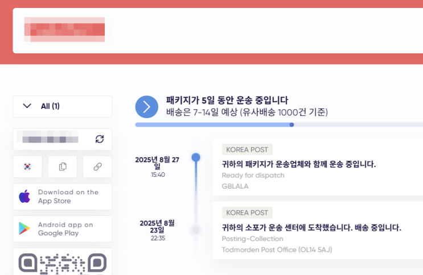
Task: Copy the tracking link via chain icon
Action: click(x=97, y=166)
